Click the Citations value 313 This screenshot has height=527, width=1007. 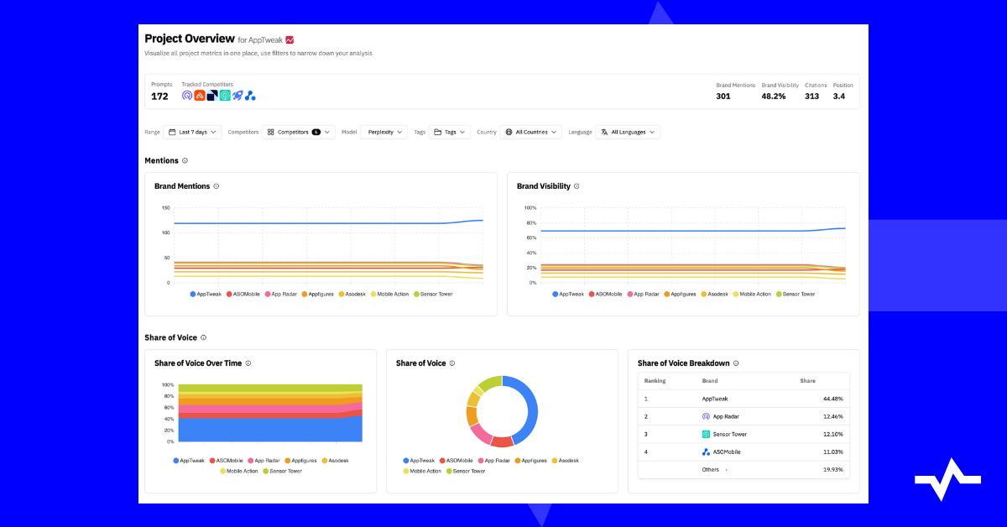tap(811, 96)
